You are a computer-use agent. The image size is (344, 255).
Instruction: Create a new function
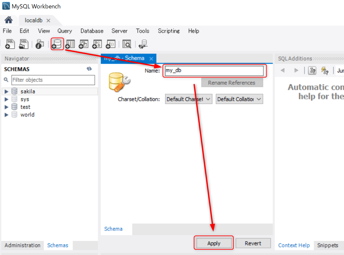(110, 44)
